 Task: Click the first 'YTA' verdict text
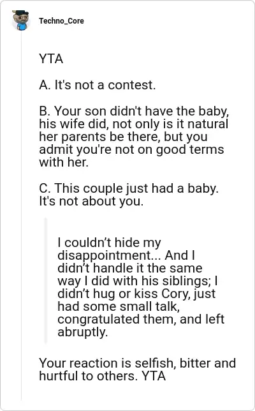click(51, 59)
